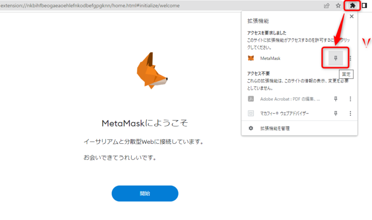Screen dimensions: 372x220
Task: Click text お会いできてうれしいです。
Action: pos(120,158)
